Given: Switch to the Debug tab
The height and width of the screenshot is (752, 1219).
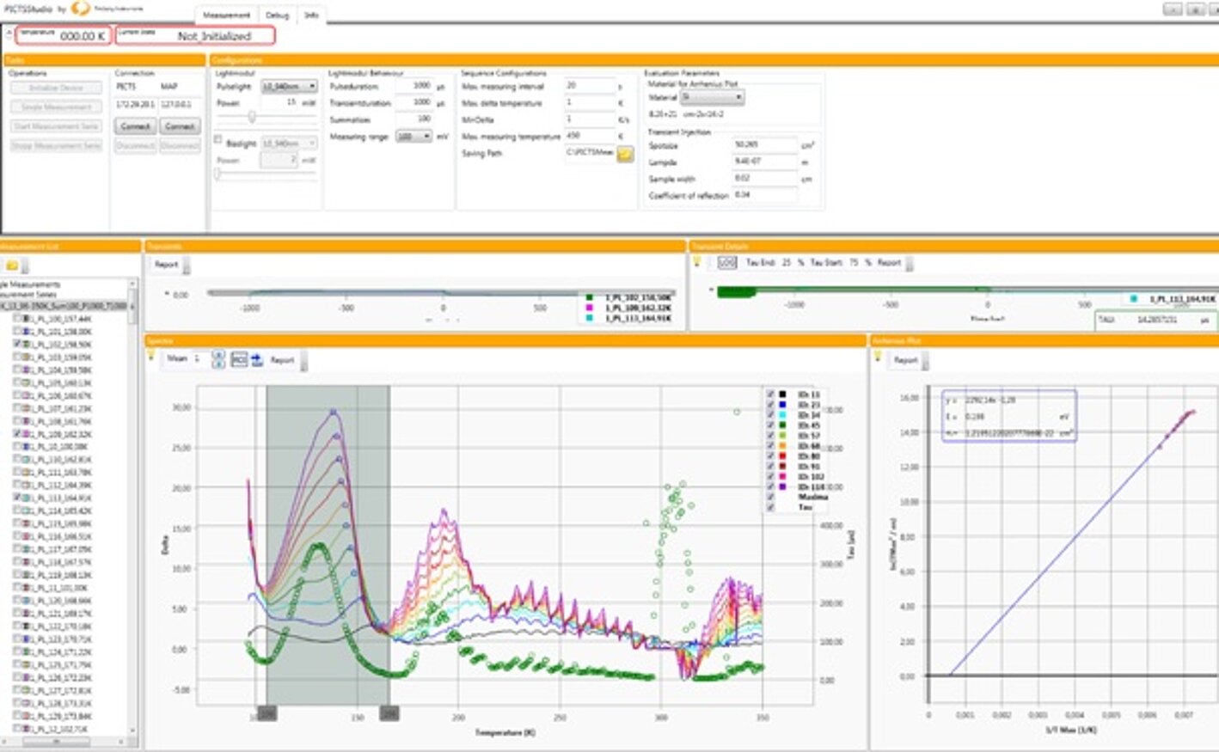Looking at the screenshot, I should (279, 15).
